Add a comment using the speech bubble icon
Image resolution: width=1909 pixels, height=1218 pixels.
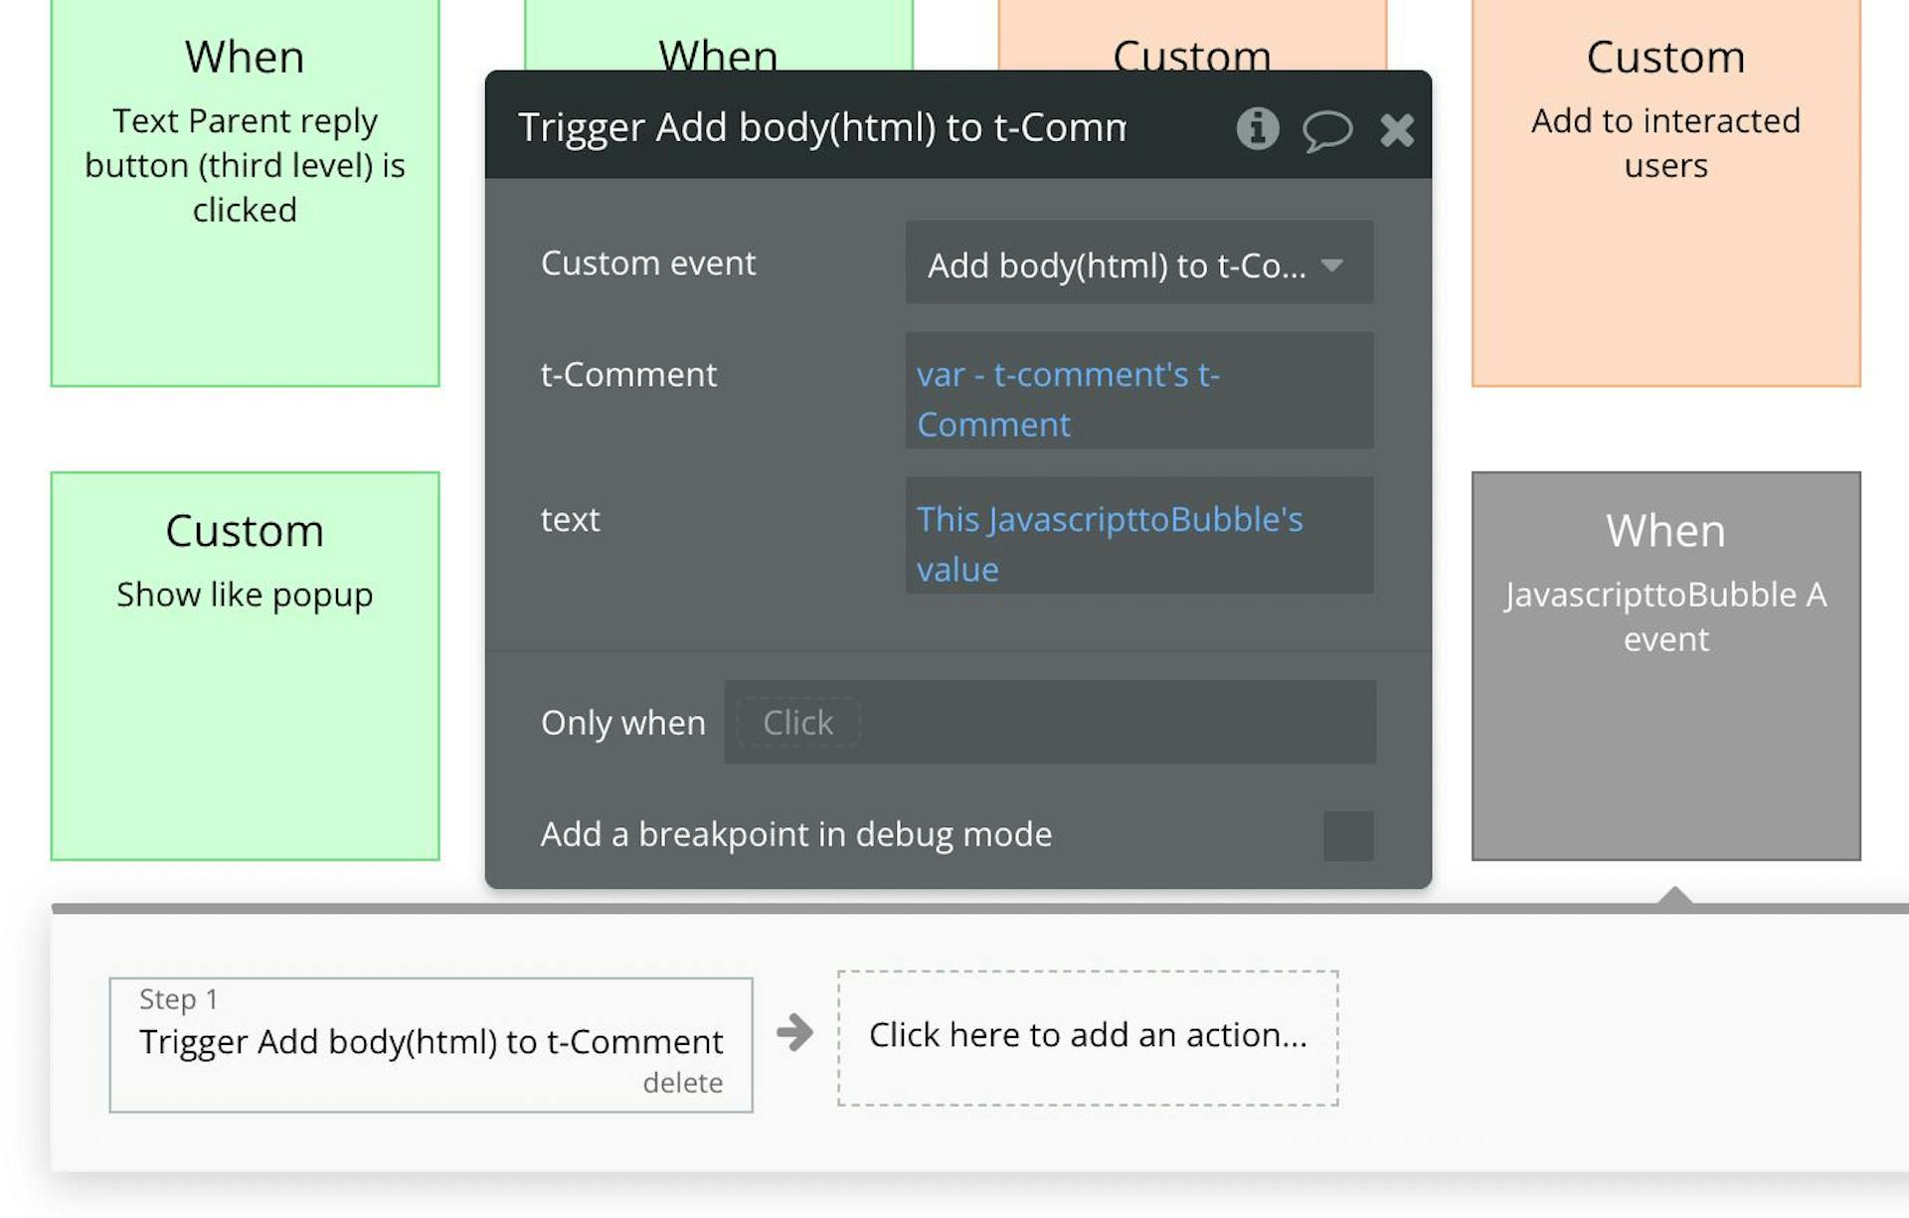point(1329,129)
